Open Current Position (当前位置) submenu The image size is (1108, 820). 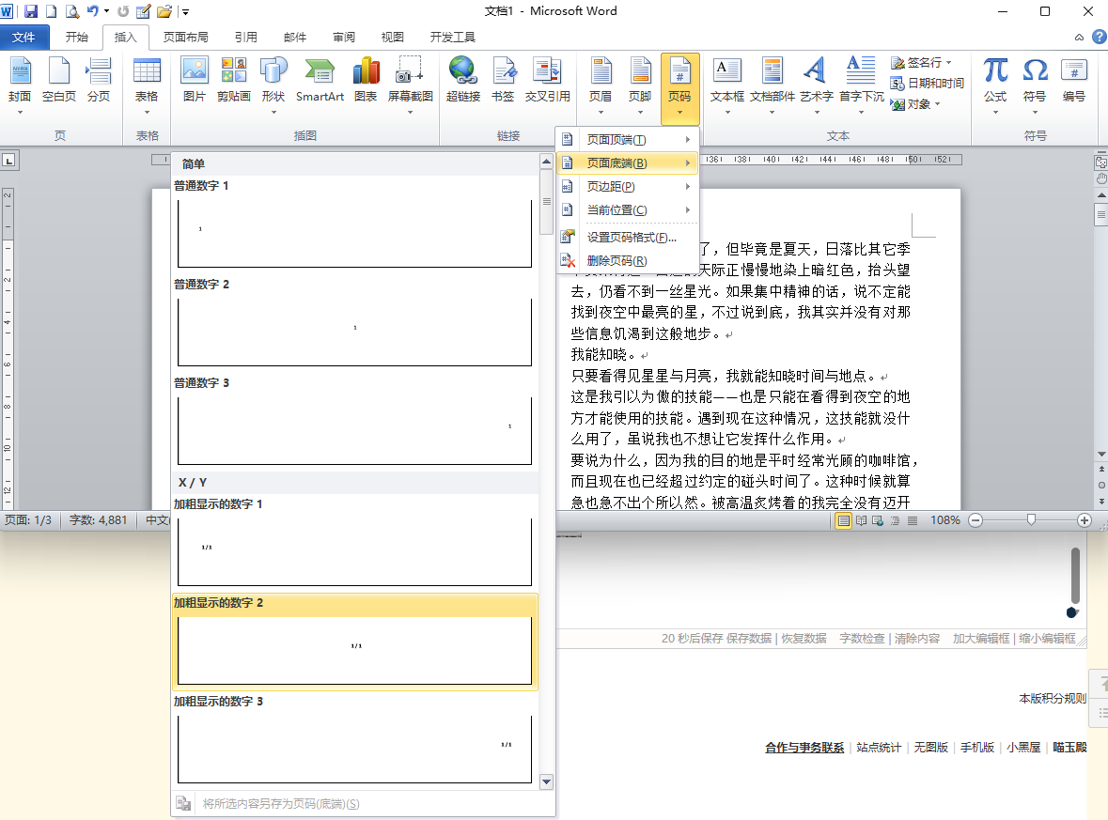(x=628, y=209)
